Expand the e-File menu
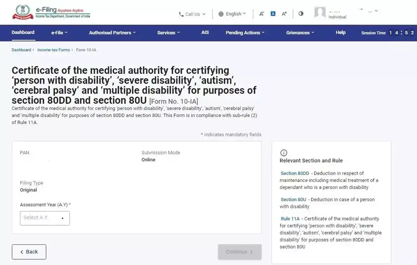Image resolution: width=417 pixels, height=265 pixels. [57, 32]
